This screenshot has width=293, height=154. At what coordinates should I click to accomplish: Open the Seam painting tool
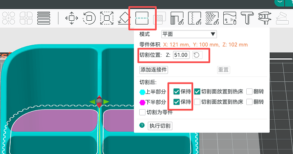[x=194, y=18]
